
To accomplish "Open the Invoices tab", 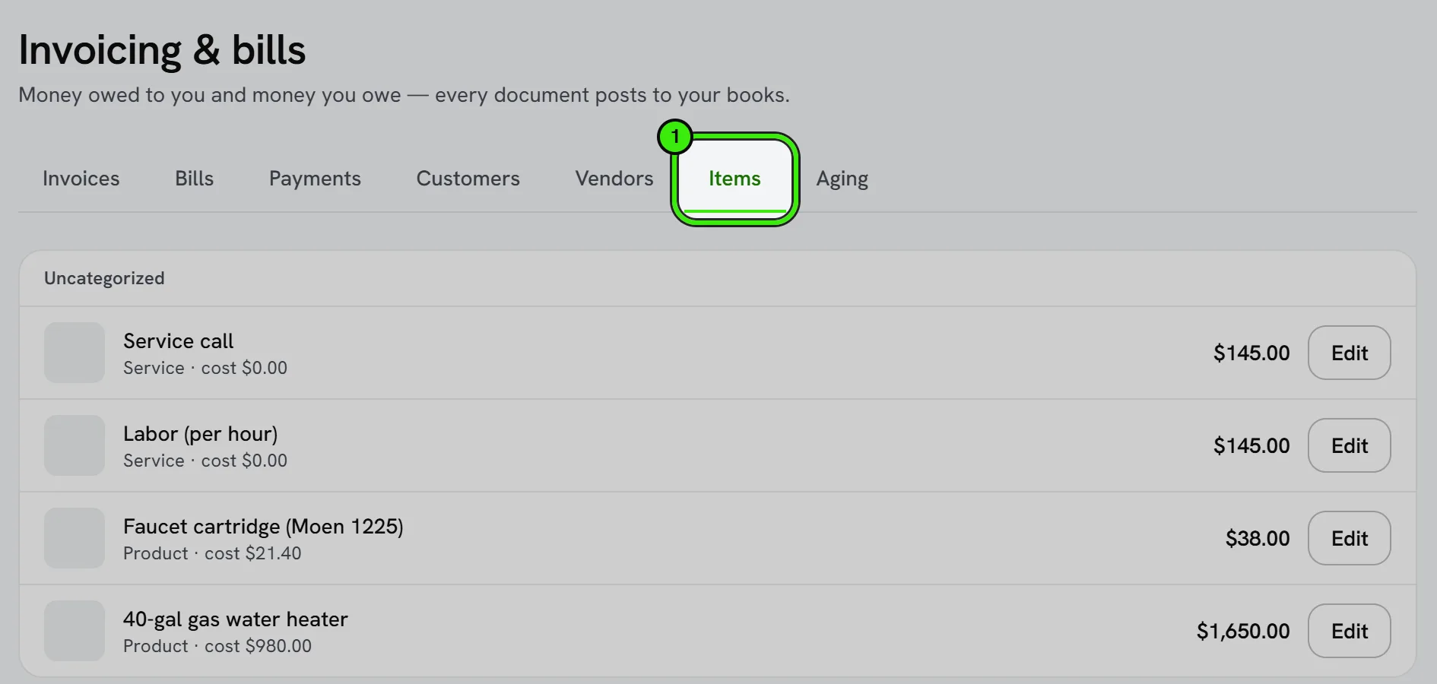I will [81, 179].
